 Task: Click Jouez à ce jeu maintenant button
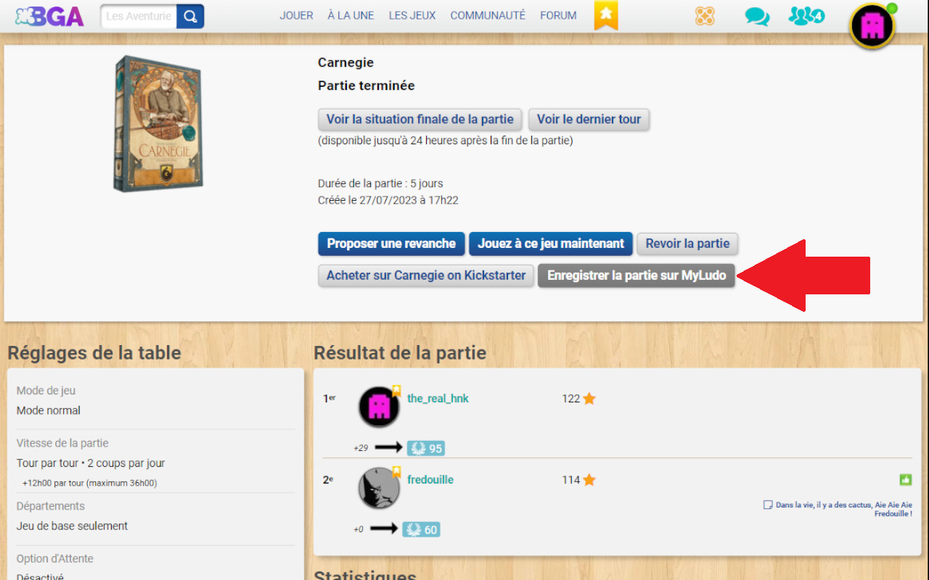(x=551, y=244)
